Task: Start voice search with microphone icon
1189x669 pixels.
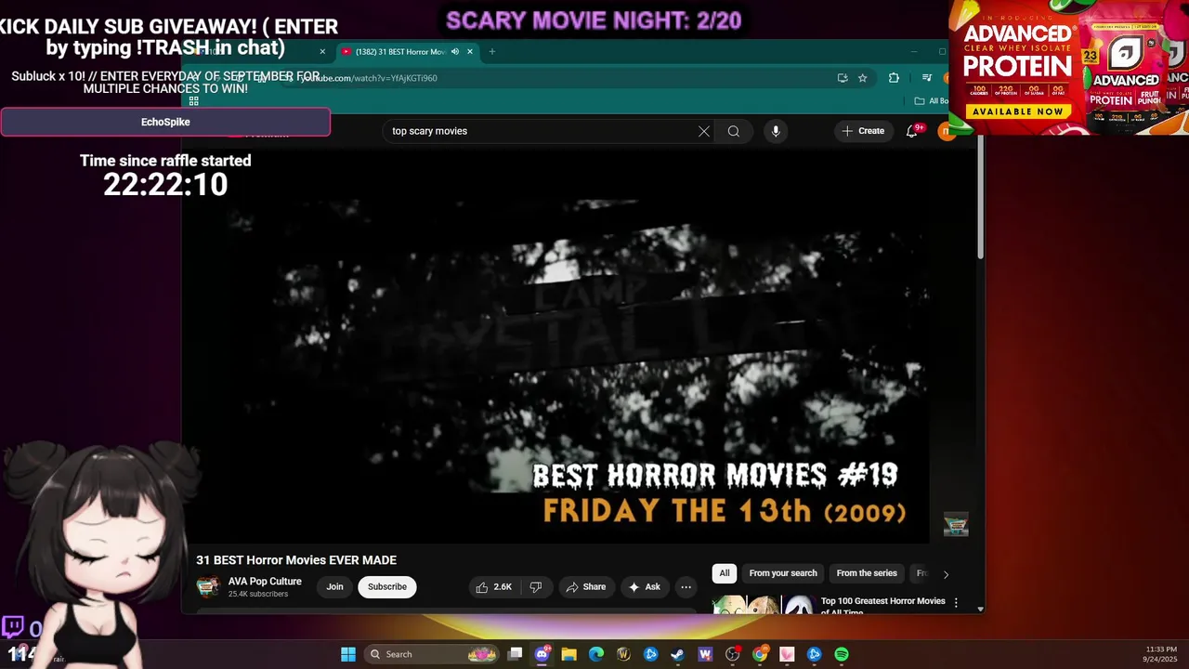Action: pos(776,131)
